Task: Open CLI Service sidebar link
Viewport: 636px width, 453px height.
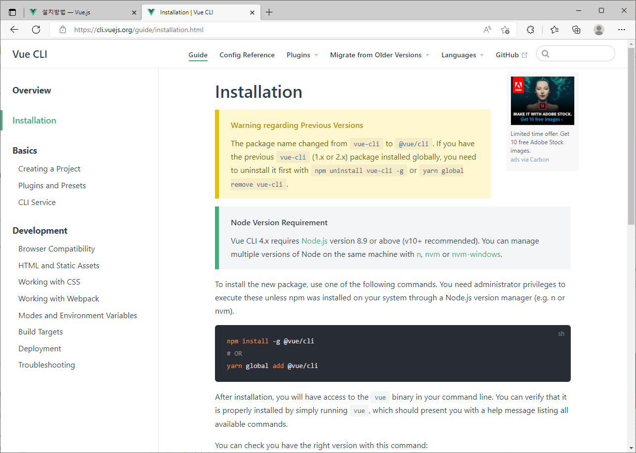Action: coord(37,202)
